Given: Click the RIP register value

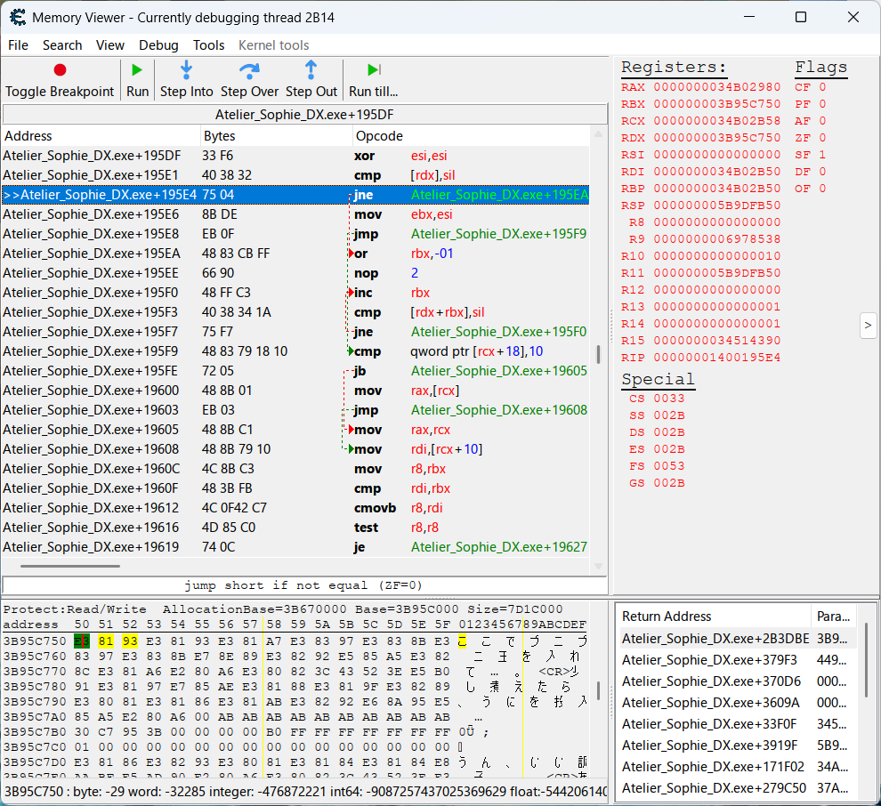Looking at the screenshot, I should (716, 358).
